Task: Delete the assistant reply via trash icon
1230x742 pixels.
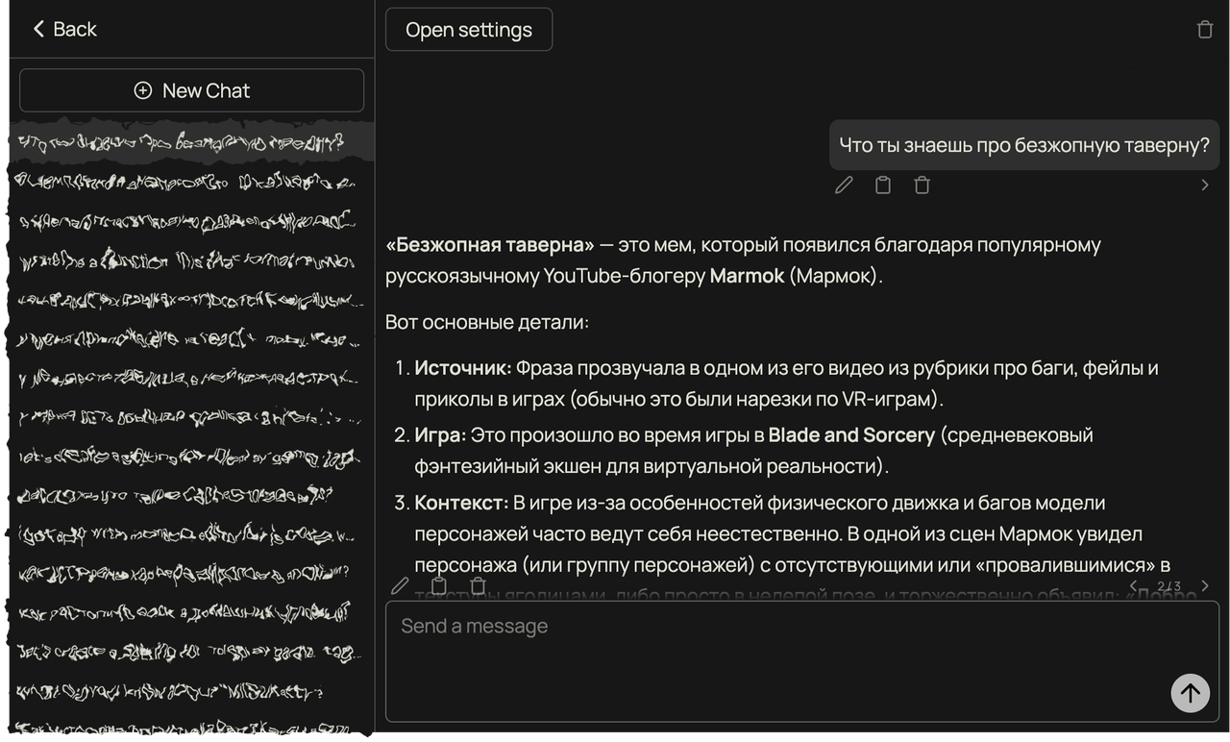Action: point(478,585)
